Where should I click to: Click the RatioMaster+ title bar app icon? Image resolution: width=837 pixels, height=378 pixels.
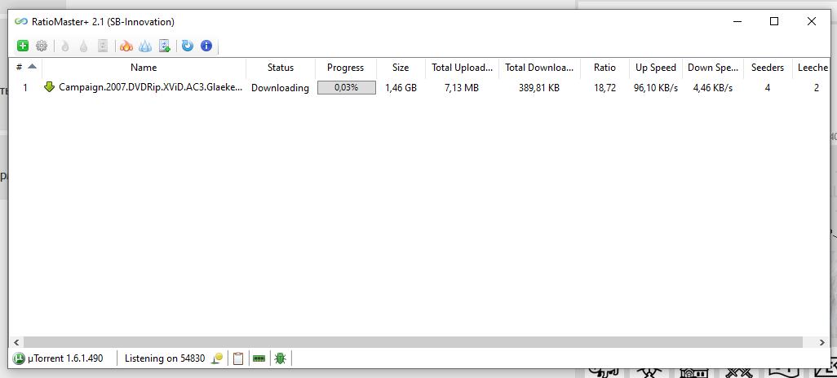(21, 22)
